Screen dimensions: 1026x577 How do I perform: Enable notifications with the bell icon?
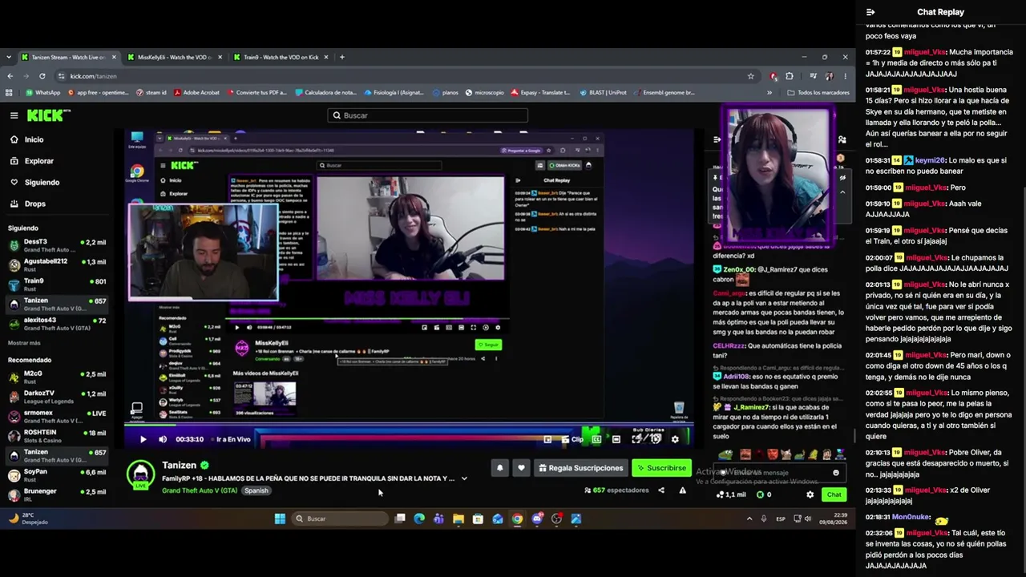[x=499, y=468]
